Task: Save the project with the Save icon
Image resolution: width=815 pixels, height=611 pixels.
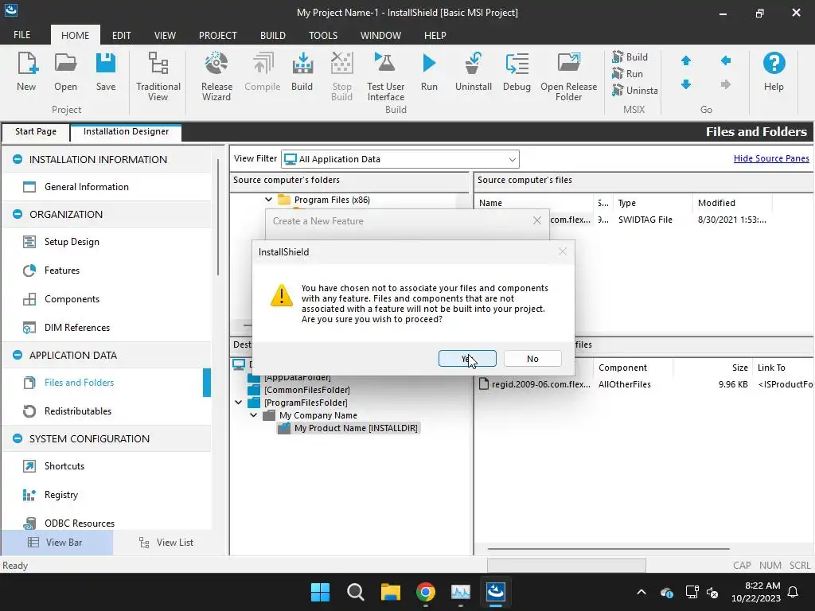Action: tap(106, 72)
